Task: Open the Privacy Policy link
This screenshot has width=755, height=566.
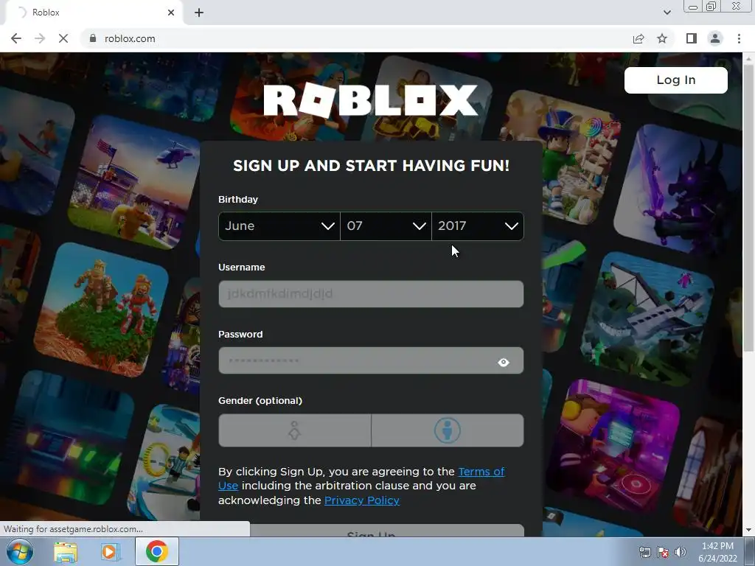Action: 361,500
